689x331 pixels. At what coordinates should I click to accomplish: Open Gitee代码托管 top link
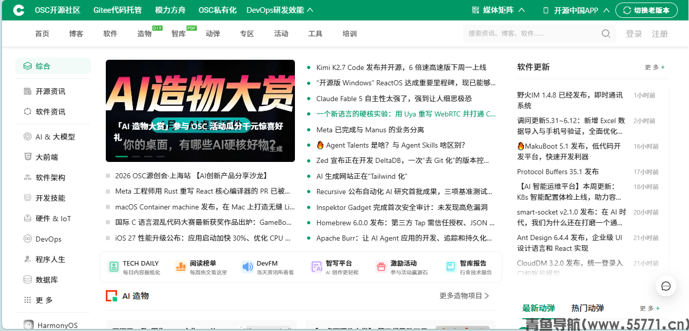[x=118, y=10]
